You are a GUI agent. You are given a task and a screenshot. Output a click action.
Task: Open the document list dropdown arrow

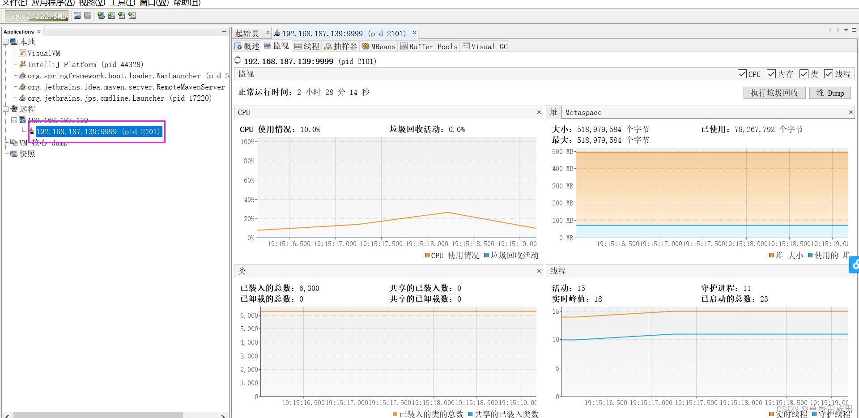click(846, 30)
